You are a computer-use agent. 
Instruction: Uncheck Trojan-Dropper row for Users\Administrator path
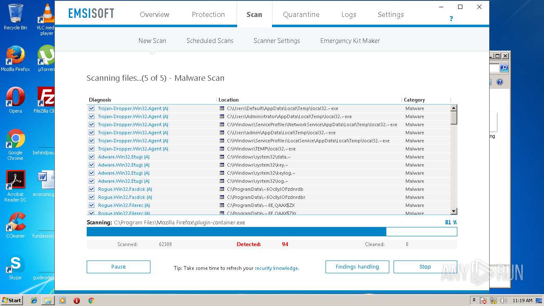[91, 116]
